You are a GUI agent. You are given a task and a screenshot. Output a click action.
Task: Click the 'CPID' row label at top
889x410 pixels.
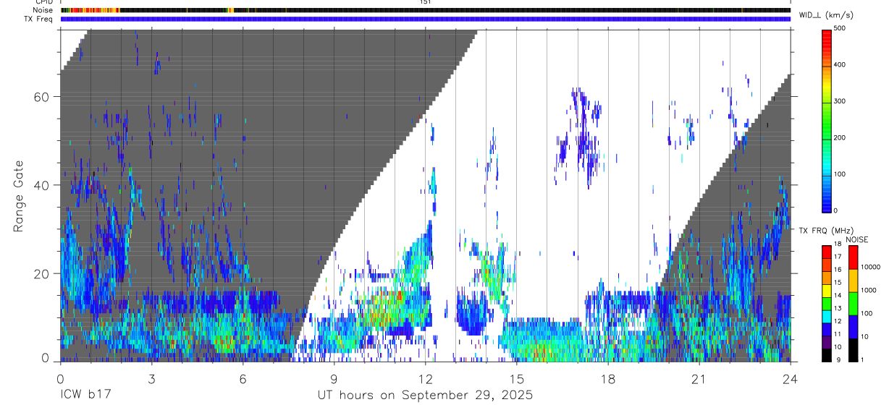[x=43, y=2]
